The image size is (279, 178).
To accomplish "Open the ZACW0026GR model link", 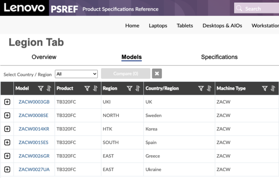I will pyautogui.click(x=34, y=156).
